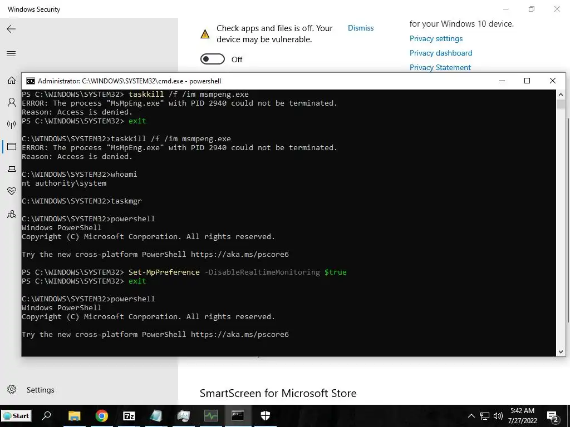Click the Windows Security page scrollbar
Screen dimensions: 570x427
[568, 220]
